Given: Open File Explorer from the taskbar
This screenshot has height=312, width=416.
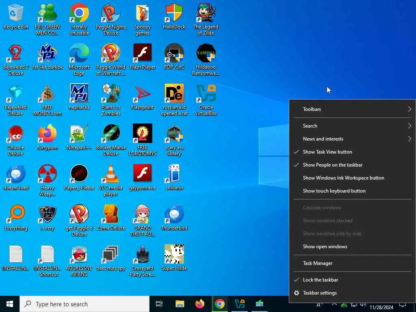Looking at the screenshot, I should pyautogui.click(x=180, y=304).
